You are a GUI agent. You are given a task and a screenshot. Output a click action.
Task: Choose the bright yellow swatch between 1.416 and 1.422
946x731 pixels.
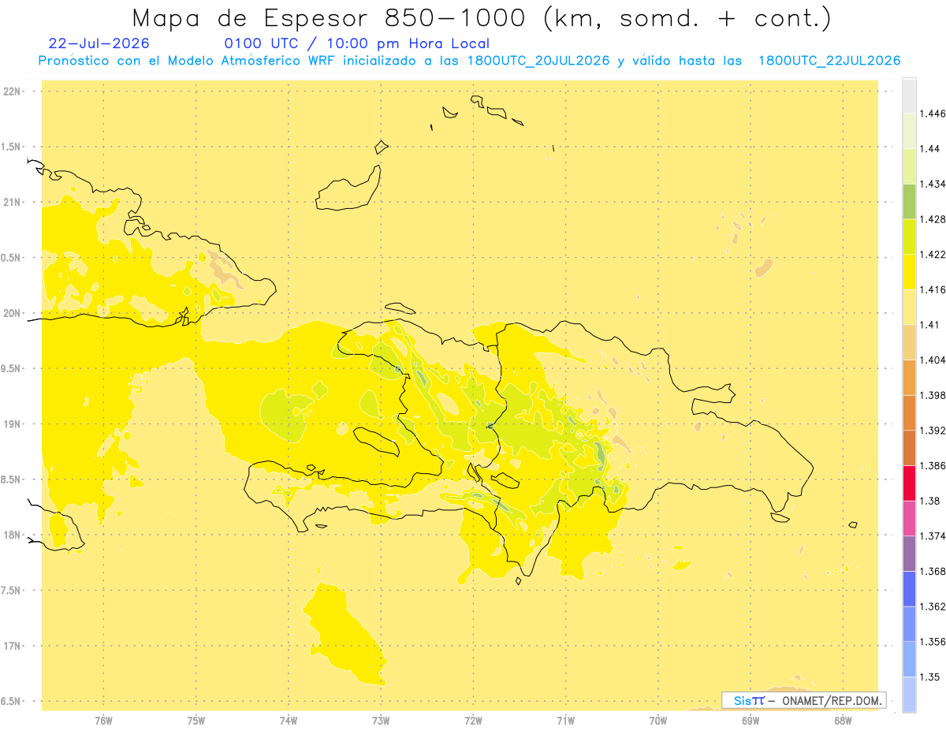click(x=909, y=272)
